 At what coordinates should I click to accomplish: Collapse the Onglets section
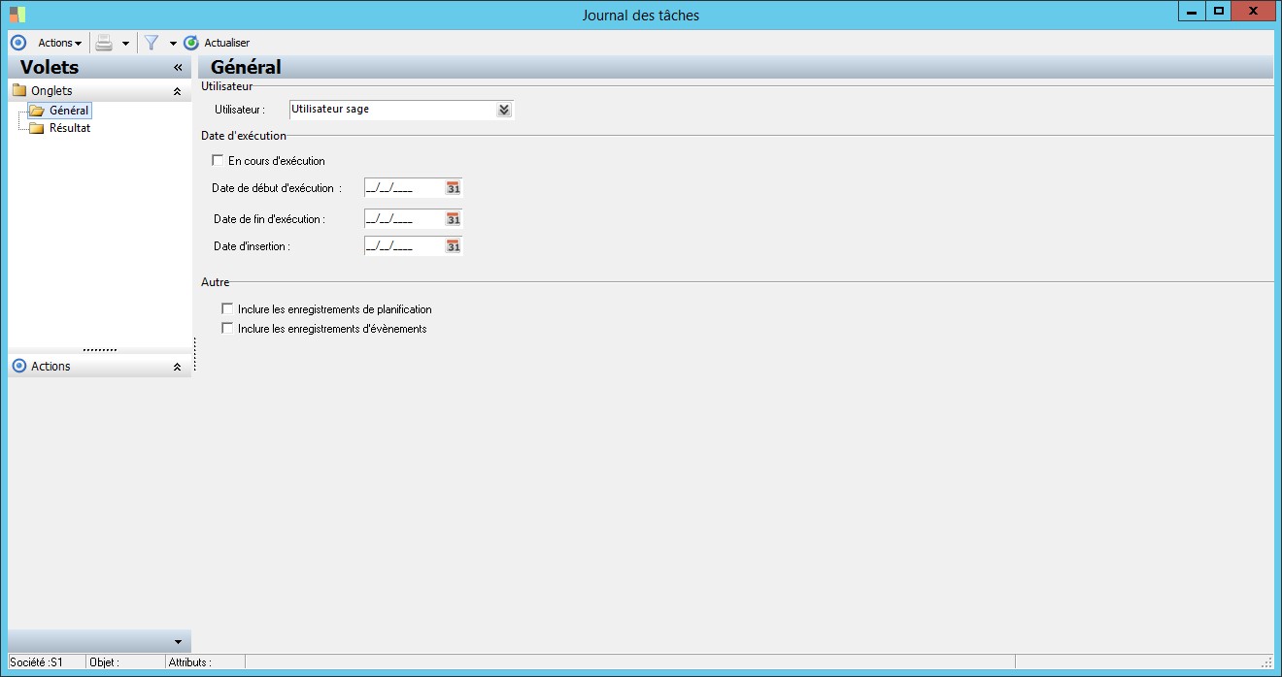tap(177, 91)
